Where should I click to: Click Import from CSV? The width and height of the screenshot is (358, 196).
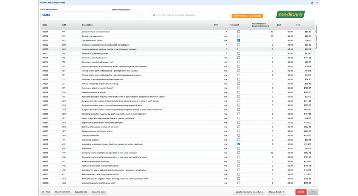coord(63,192)
